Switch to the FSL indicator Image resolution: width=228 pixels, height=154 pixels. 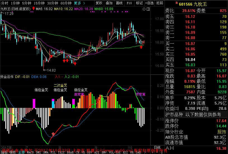coord(53,152)
